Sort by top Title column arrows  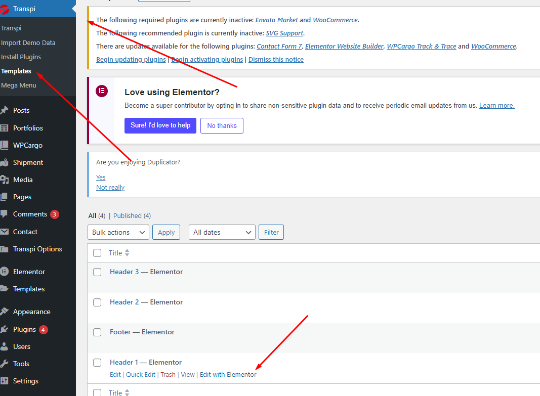[127, 253]
